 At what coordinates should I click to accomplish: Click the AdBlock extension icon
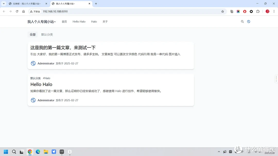tap(245, 11)
